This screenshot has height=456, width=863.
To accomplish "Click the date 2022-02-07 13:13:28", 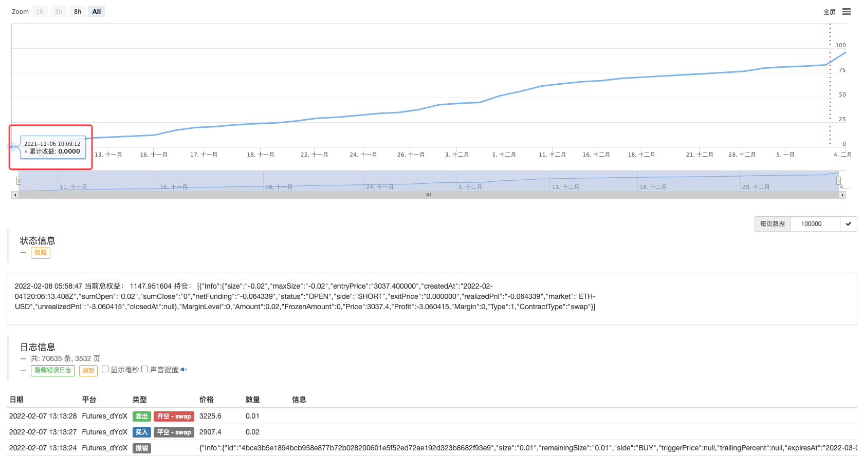I will coord(43,416).
